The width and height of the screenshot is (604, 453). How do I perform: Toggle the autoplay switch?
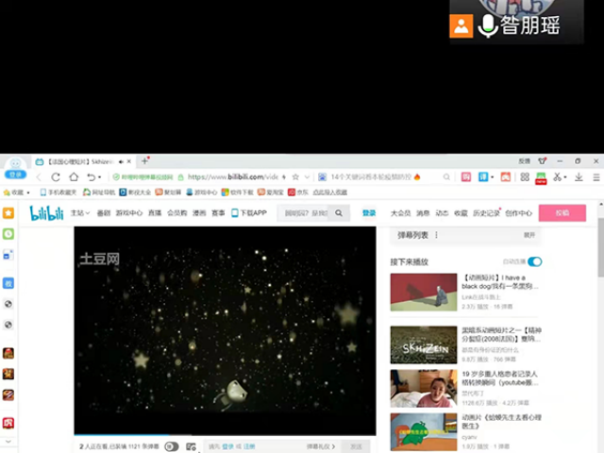click(x=535, y=262)
